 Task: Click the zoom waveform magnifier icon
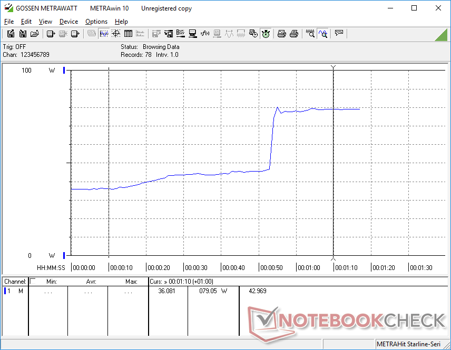pos(310,34)
